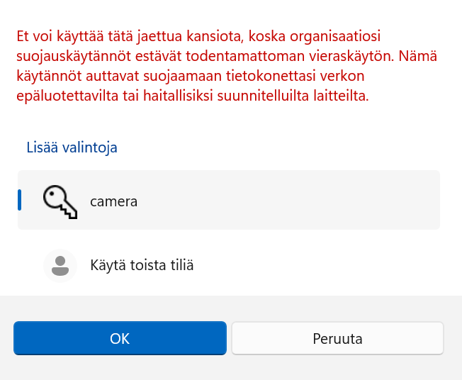The height and width of the screenshot is (380, 462).
Task: Click the word camera in the list
Action: pos(113,201)
